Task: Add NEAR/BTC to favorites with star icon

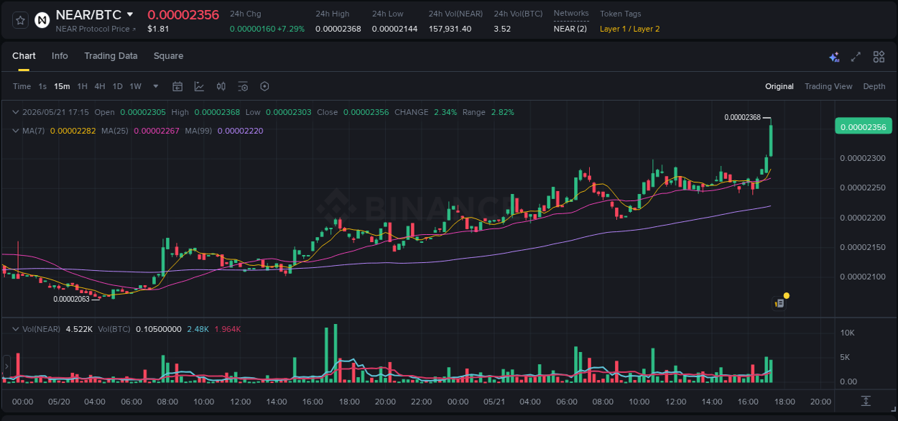Action: (x=21, y=20)
